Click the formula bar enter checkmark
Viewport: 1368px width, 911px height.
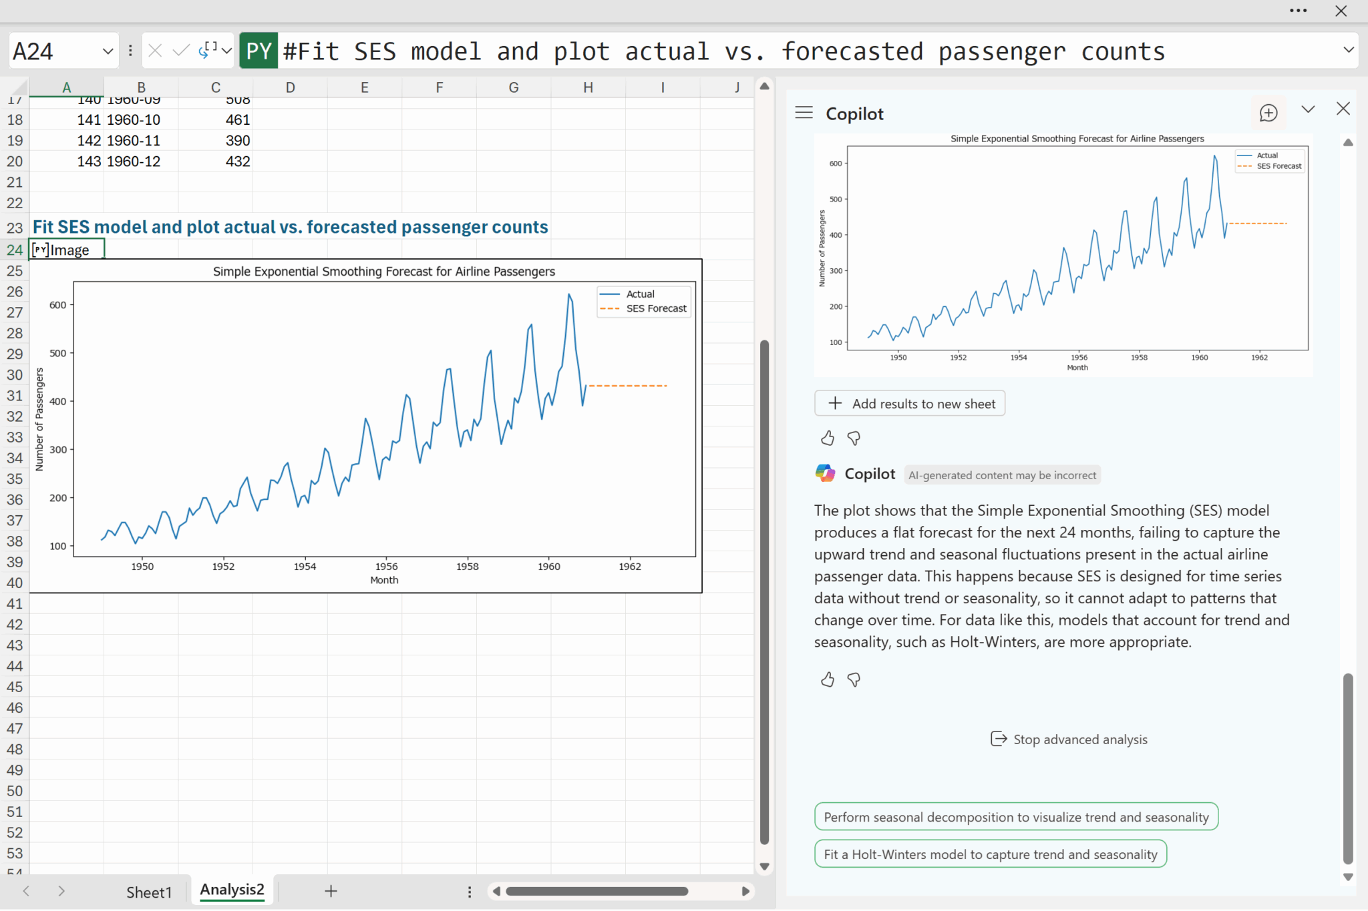click(x=180, y=51)
